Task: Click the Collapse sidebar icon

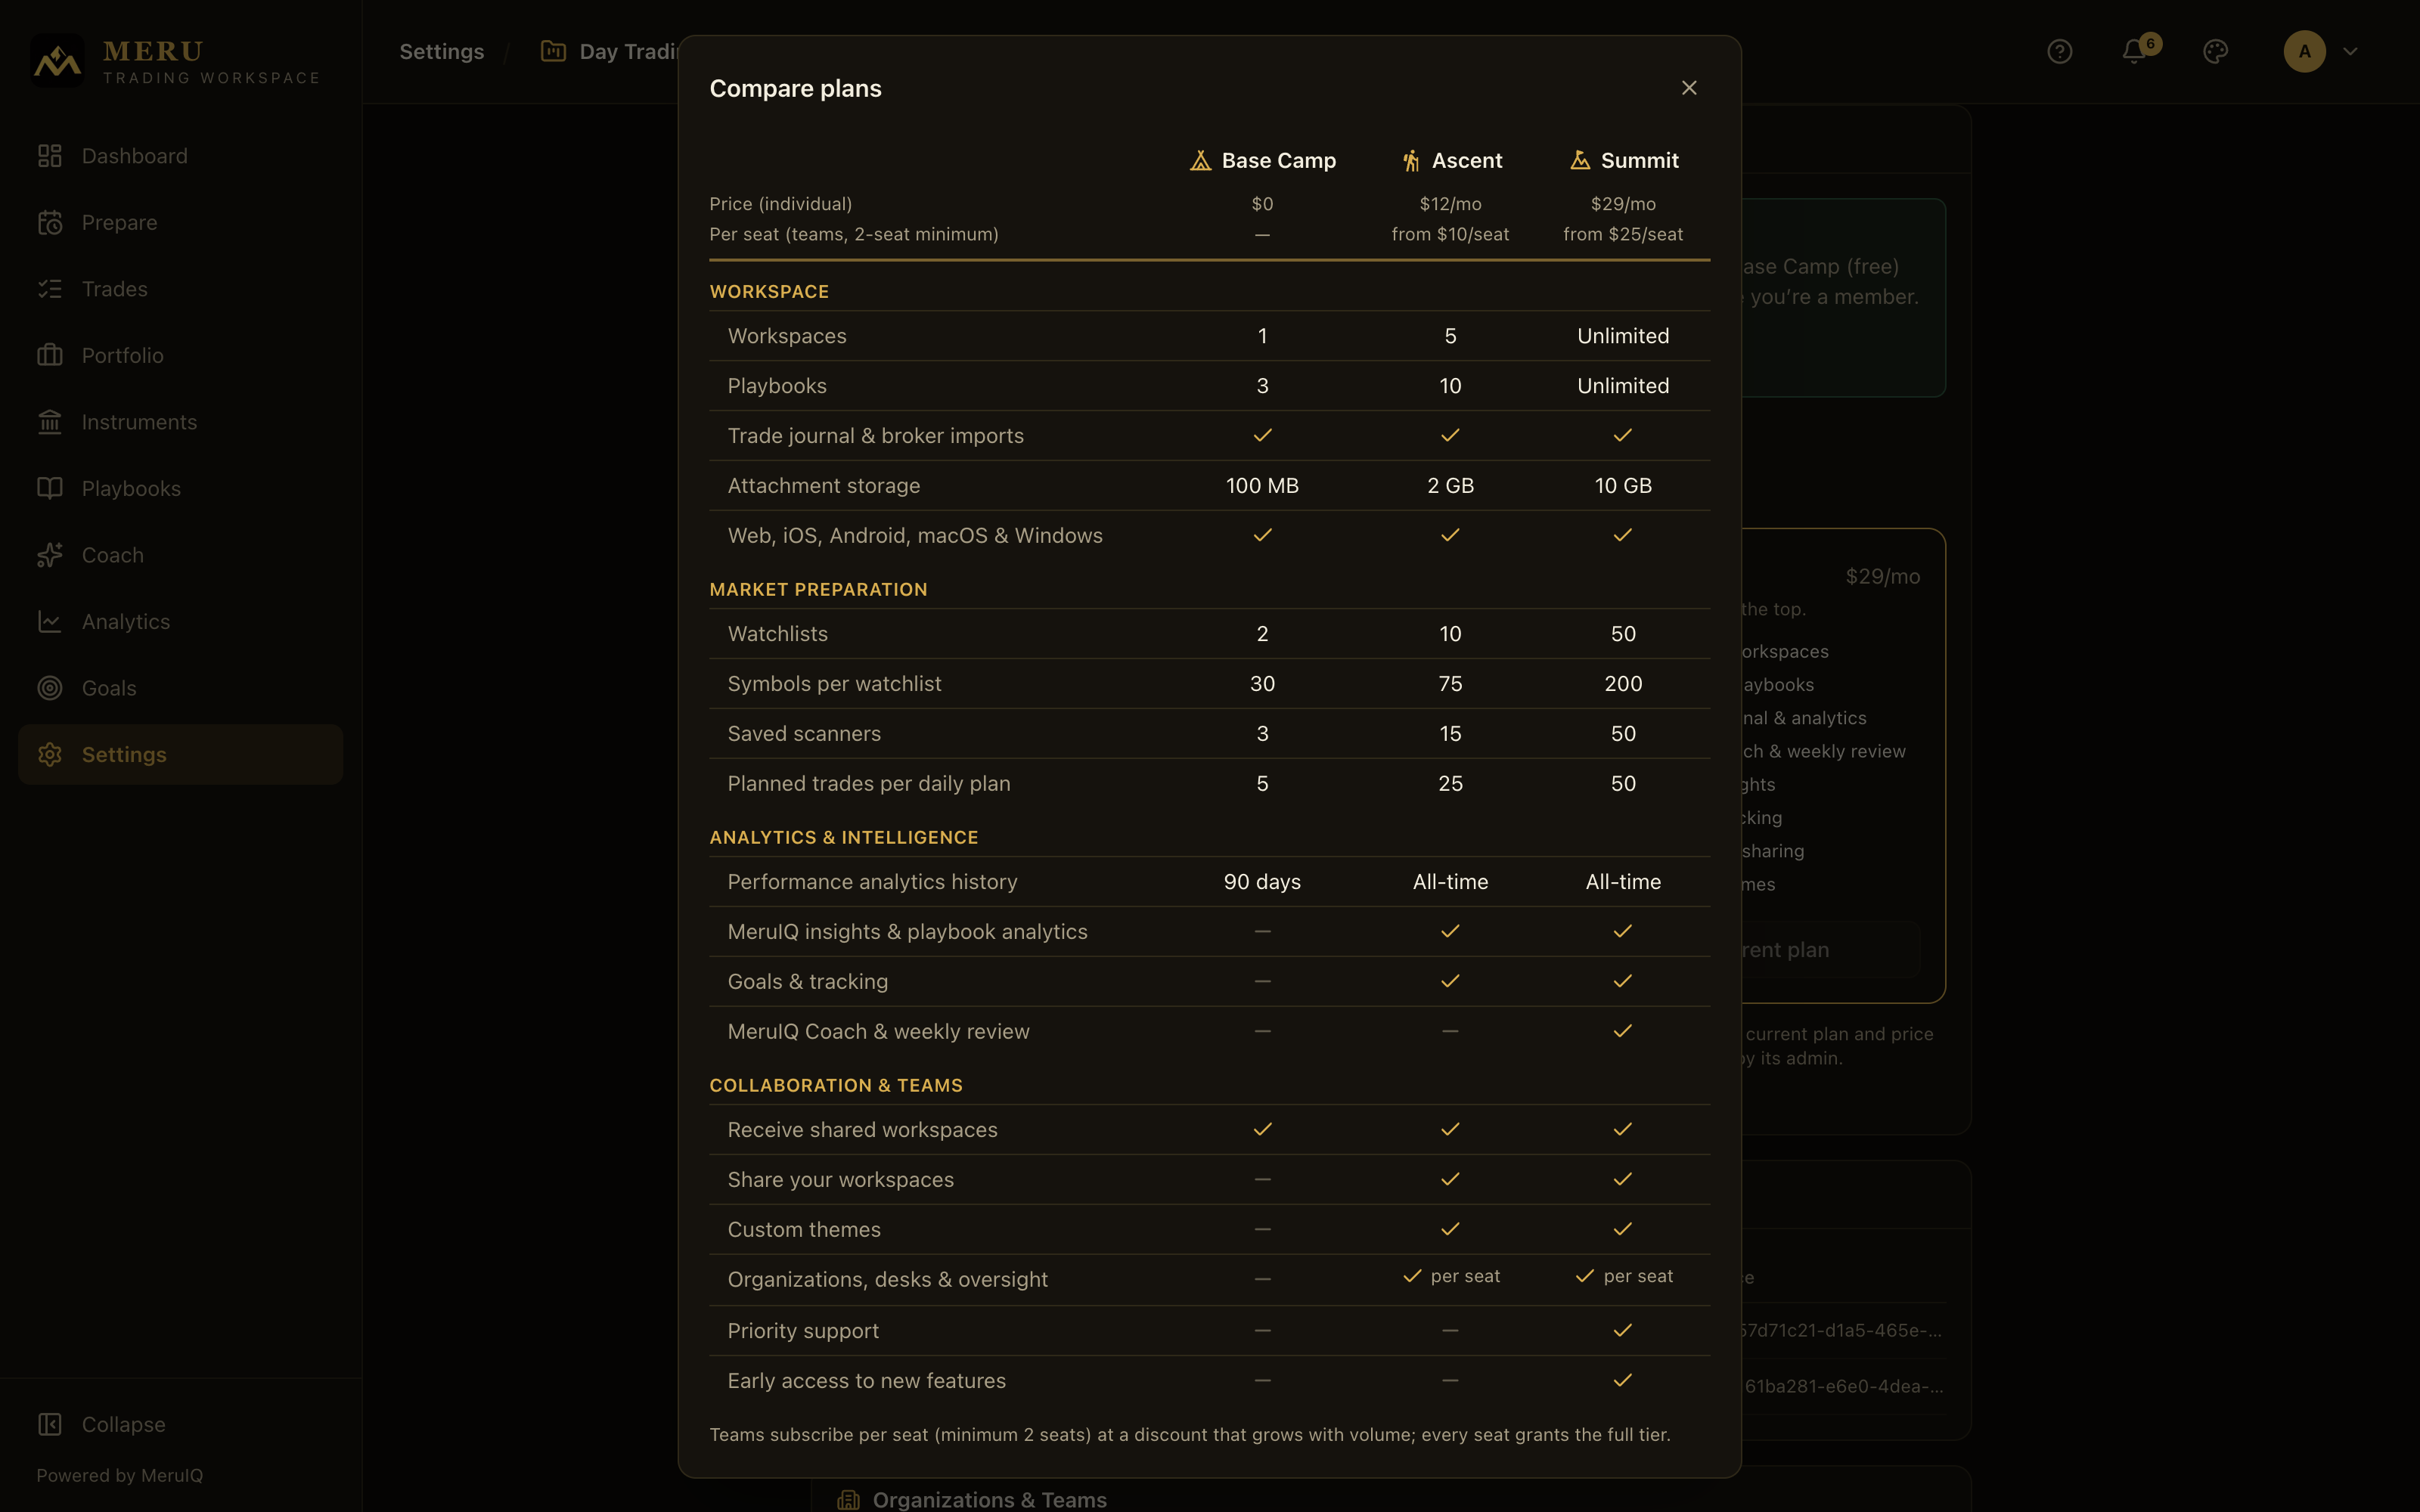Action: click(50, 1424)
